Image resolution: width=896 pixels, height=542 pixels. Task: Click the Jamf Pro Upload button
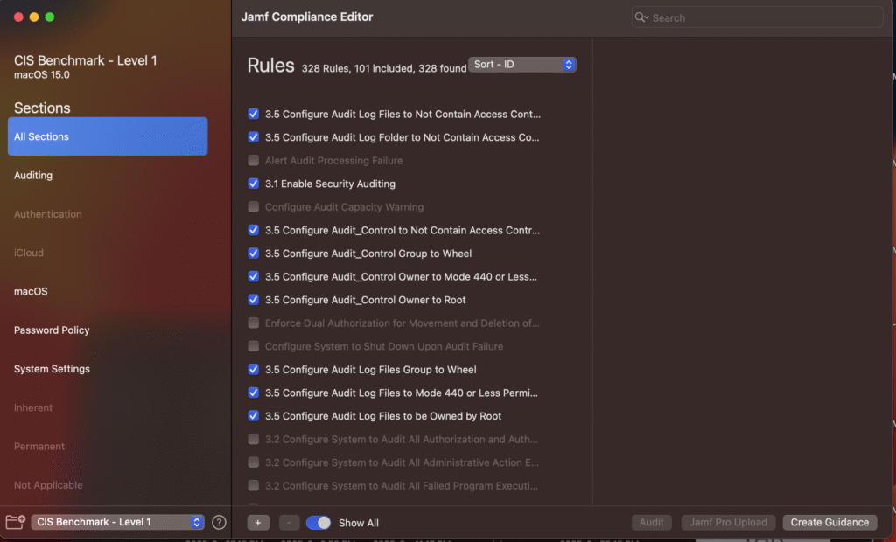728,522
